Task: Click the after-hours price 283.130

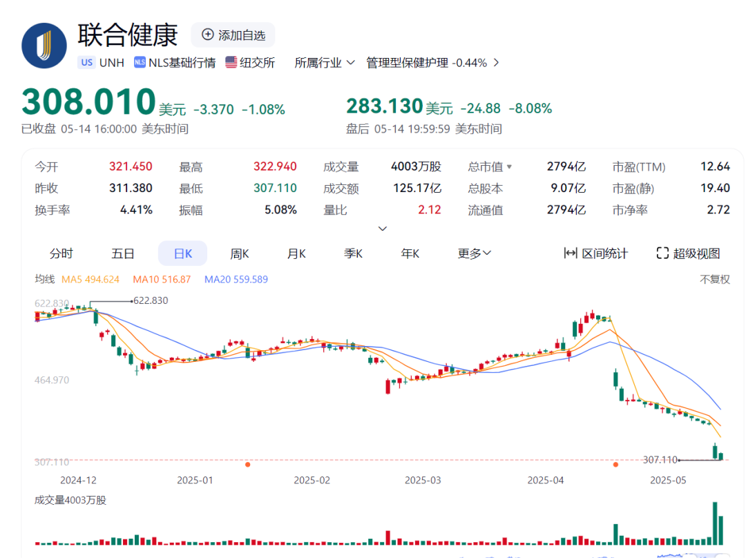Action: coord(385,106)
